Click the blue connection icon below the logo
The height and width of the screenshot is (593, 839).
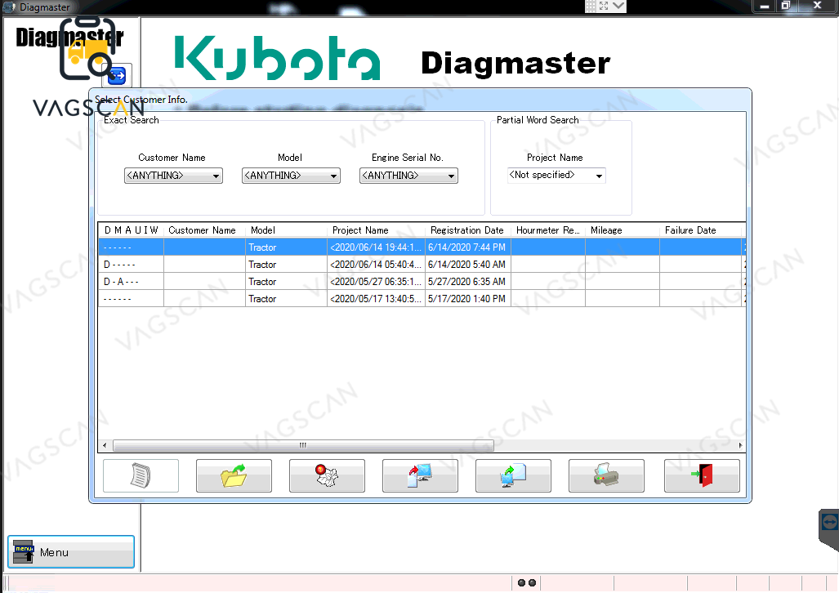(x=116, y=75)
